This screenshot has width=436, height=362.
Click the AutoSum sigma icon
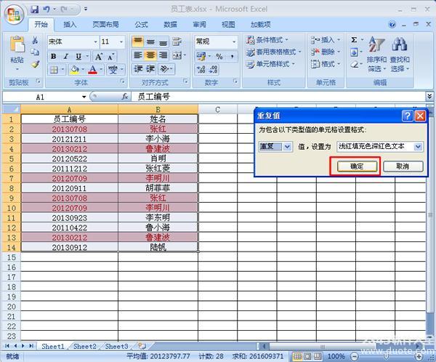click(354, 40)
